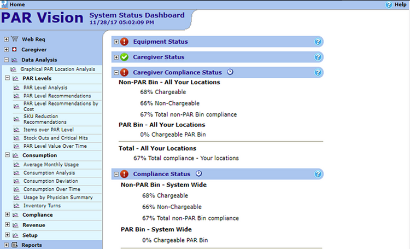Click chart icon next to PAR Levels
Viewport: 410px width, 249px height.
click(x=15, y=78)
